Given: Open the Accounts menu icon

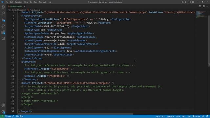Looking at the screenshot, I should click(x=3, y=105).
